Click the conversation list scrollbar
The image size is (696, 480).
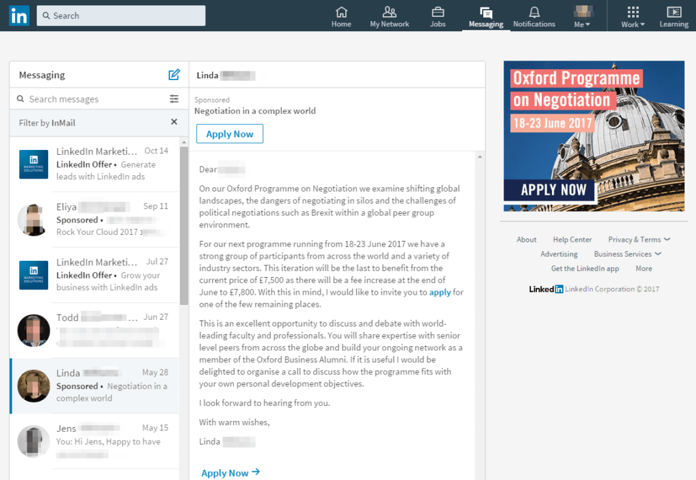tap(184, 226)
